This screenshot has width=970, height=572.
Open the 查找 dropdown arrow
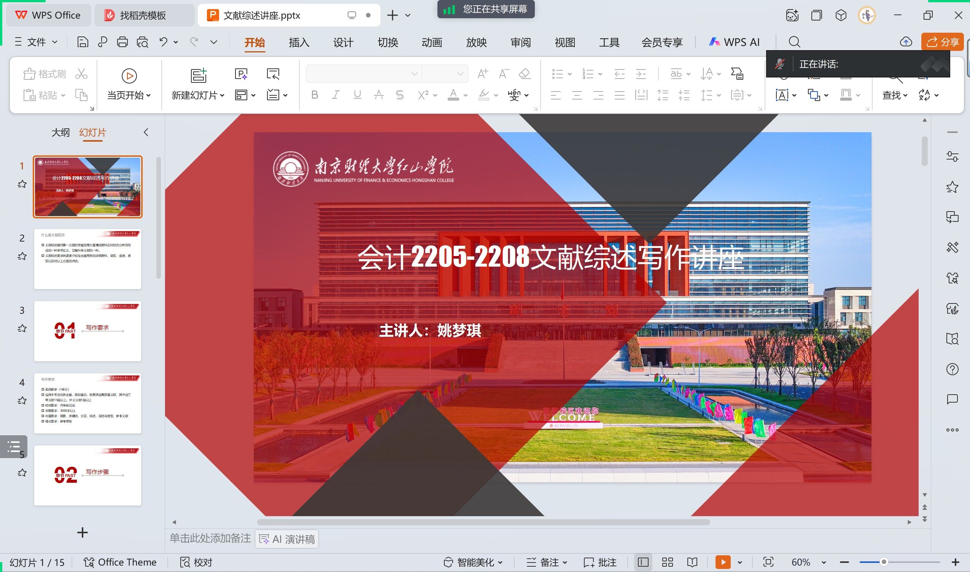(905, 95)
